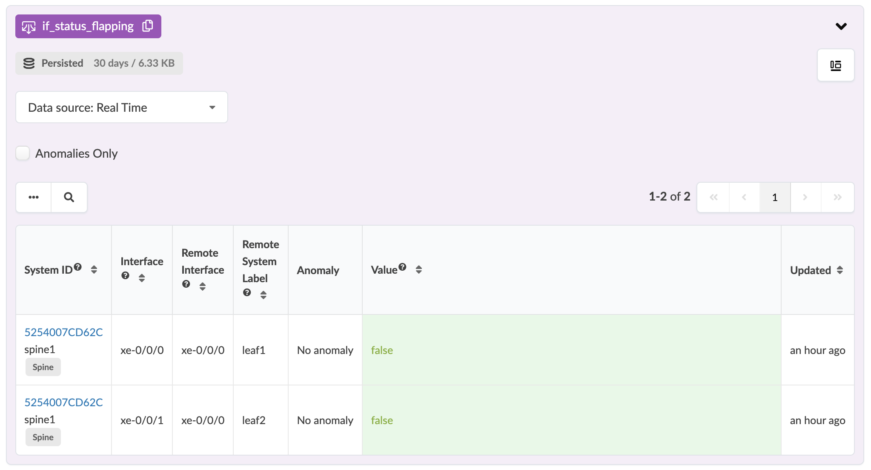This screenshot has width=871, height=470.
Task: Click the layout view toggle icon button
Action: click(x=835, y=65)
